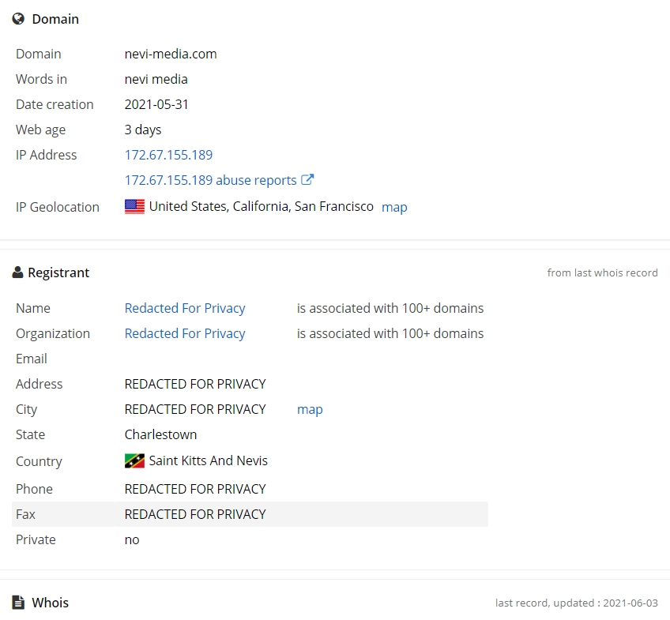This screenshot has width=670, height=620.
Task: Click the nevi-media.com domain value
Action: point(171,54)
